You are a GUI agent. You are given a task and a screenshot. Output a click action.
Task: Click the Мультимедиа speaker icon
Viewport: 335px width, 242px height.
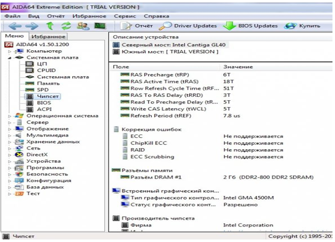click(19, 135)
